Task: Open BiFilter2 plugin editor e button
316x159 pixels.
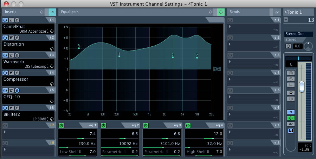Action: click(x=17, y=108)
